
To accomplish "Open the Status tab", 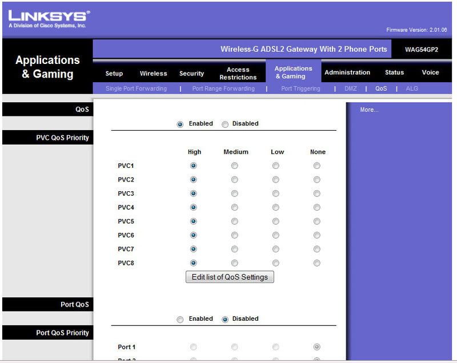I will (x=394, y=72).
